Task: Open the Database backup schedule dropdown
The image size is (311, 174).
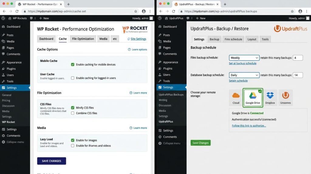Action: point(244,75)
